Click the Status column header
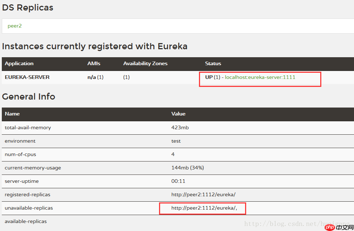This screenshot has width=354, height=231. click(213, 63)
